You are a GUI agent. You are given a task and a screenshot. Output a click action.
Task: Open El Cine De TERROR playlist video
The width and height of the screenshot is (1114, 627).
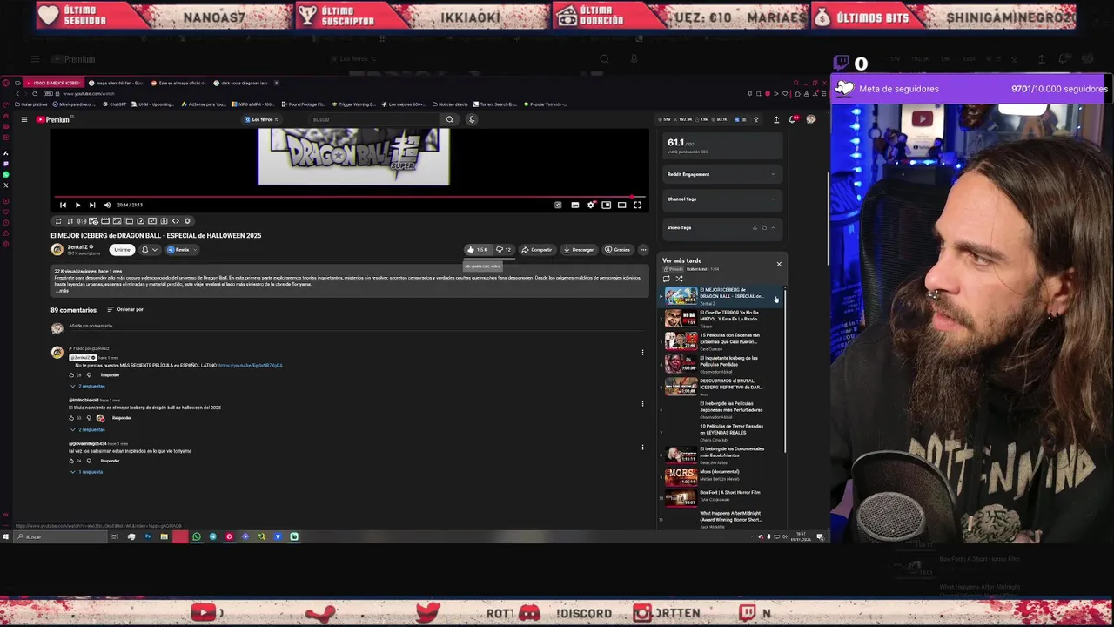click(x=721, y=319)
